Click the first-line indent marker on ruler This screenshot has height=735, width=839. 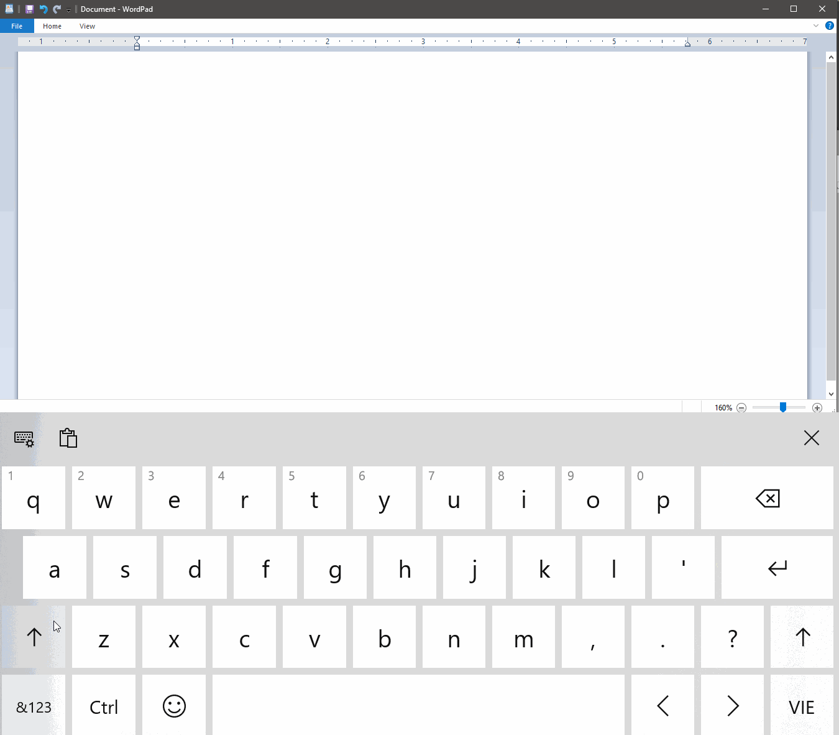click(137, 39)
